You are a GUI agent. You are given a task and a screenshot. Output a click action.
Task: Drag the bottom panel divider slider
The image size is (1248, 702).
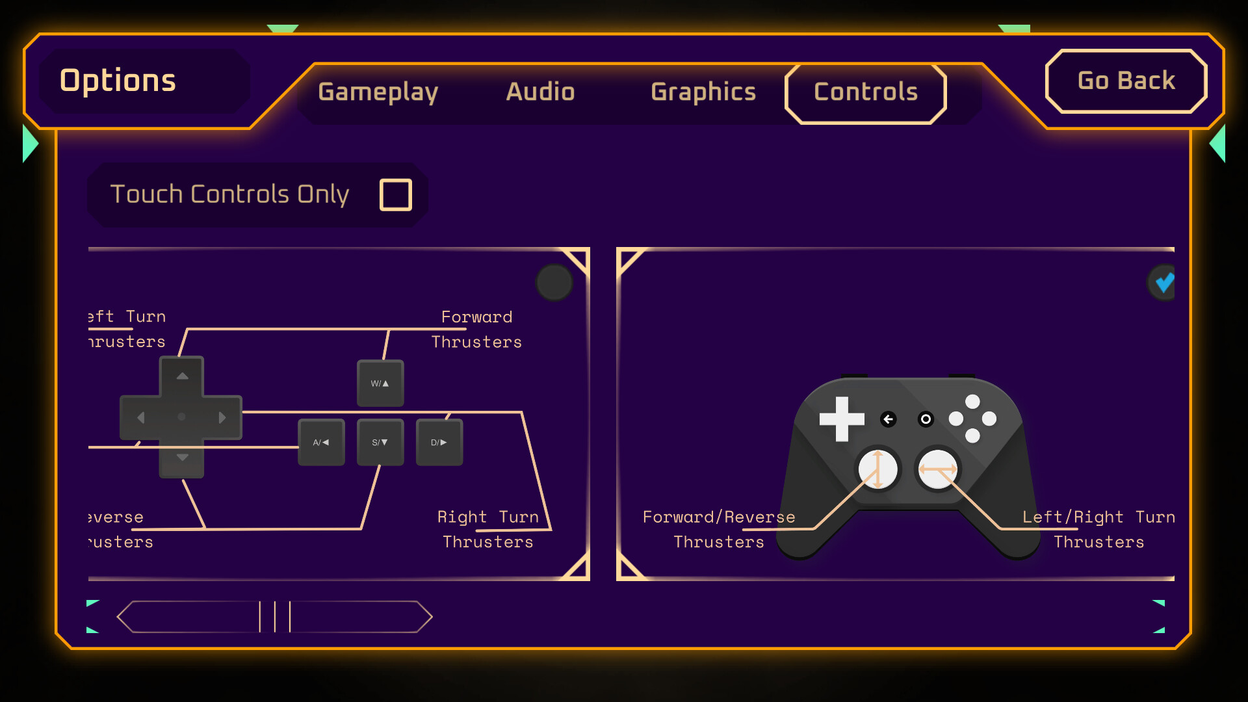tap(272, 617)
